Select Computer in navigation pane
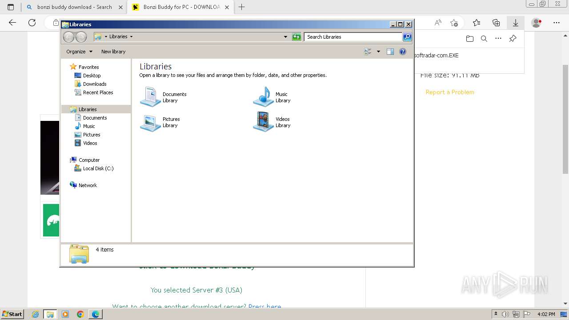The height and width of the screenshot is (320, 569). pos(89,160)
